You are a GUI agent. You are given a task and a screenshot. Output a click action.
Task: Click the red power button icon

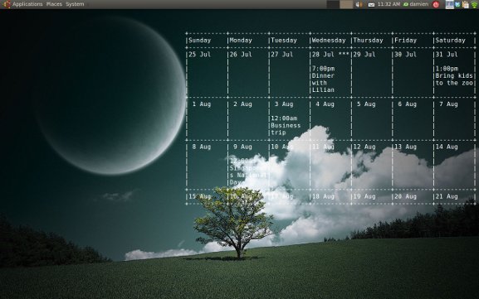click(436, 4)
